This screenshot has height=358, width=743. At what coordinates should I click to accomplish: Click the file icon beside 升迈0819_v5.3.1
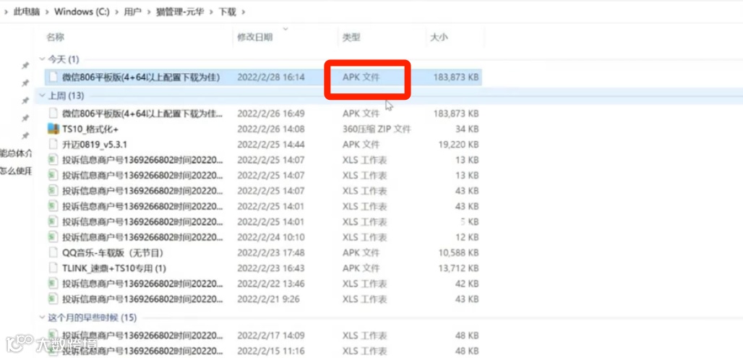tap(54, 144)
